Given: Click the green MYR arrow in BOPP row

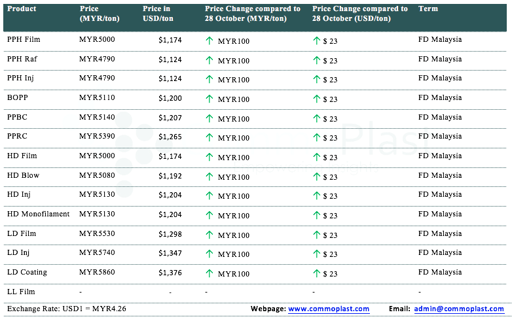Looking at the screenshot, I should pyautogui.click(x=210, y=99).
